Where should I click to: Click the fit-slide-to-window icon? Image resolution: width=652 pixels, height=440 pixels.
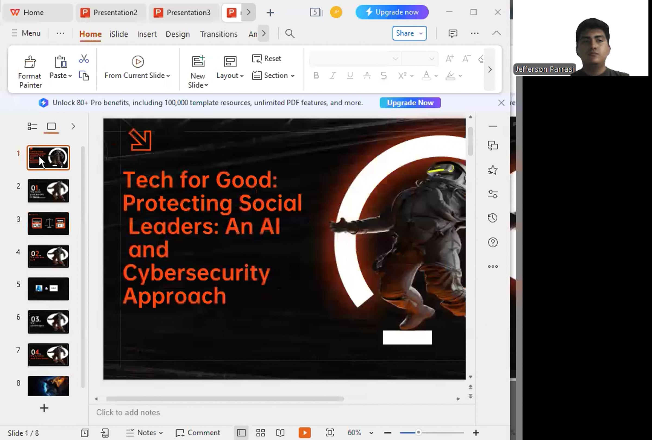pyautogui.click(x=330, y=433)
